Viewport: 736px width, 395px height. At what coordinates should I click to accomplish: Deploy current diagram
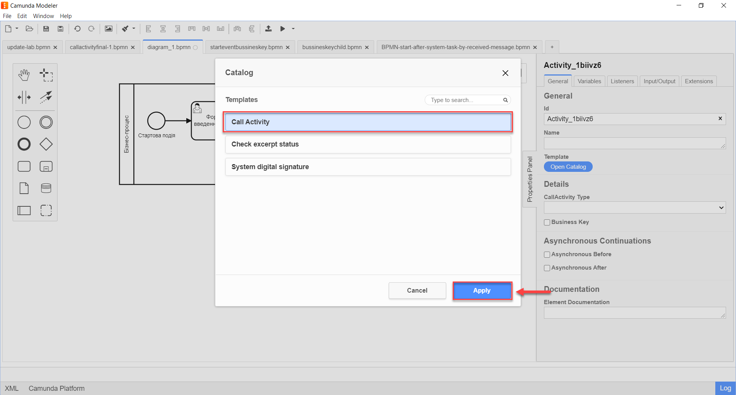click(x=268, y=29)
